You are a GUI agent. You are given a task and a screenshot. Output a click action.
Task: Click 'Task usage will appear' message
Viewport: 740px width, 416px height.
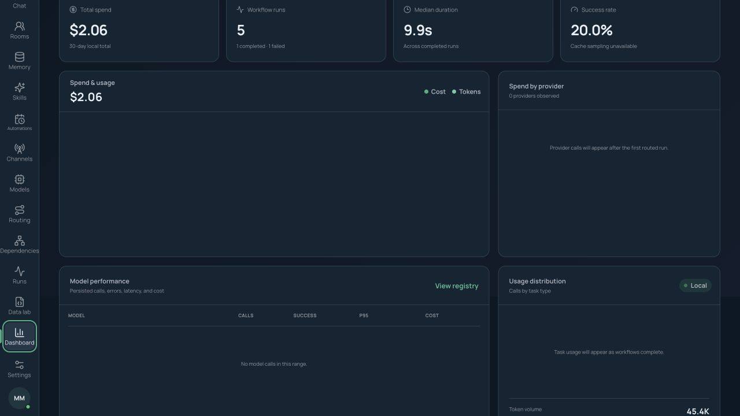pos(609,352)
